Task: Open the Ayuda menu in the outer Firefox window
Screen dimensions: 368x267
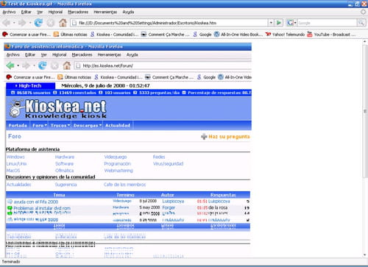Action: pos(128,12)
